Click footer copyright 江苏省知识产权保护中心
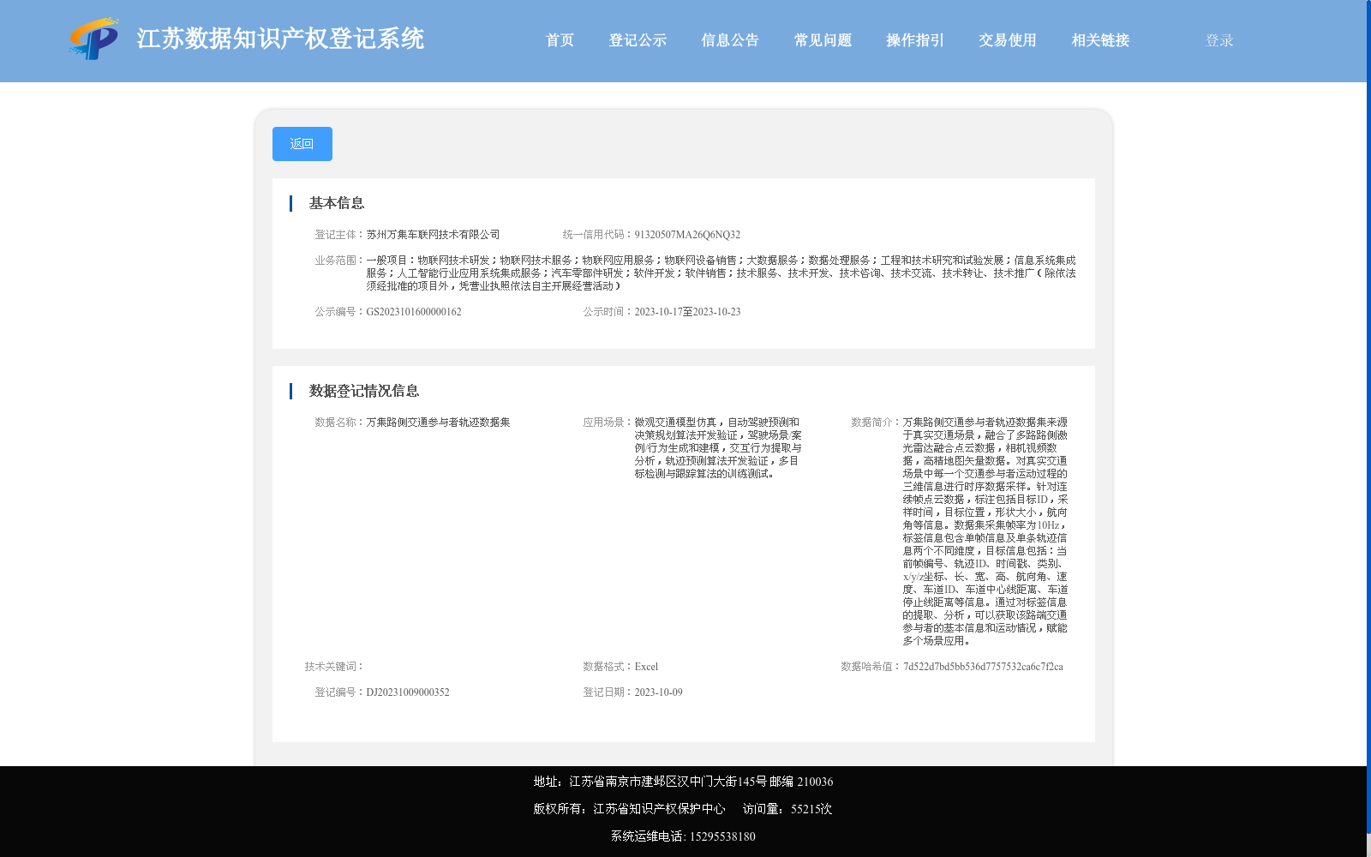The height and width of the screenshot is (857, 1371). click(x=659, y=809)
